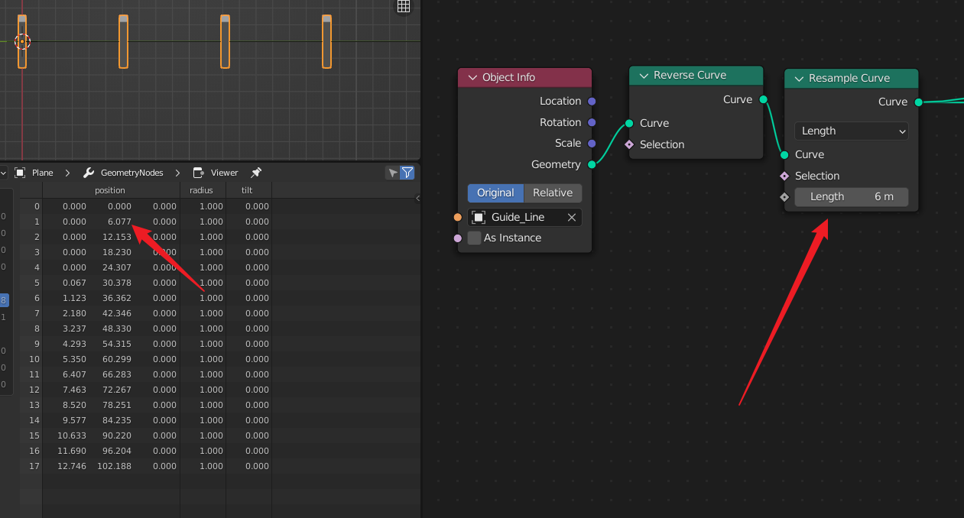Click object icon in Guide_Line field
This screenshot has height=518, width=964.
[x=479, y=218]
